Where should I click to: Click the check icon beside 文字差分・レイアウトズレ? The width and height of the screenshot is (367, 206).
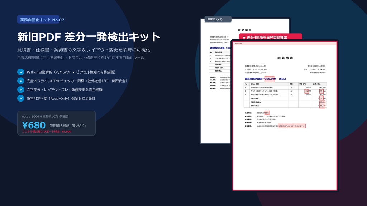tap(20, 89)
